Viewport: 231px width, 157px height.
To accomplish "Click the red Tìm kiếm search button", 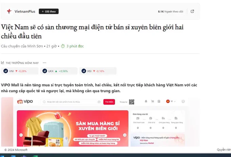I will click(109, 102).
